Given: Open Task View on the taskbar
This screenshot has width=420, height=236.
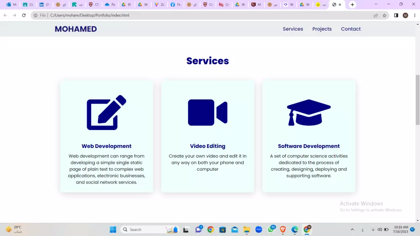Looking at the screenshot, I should point(186,229).
